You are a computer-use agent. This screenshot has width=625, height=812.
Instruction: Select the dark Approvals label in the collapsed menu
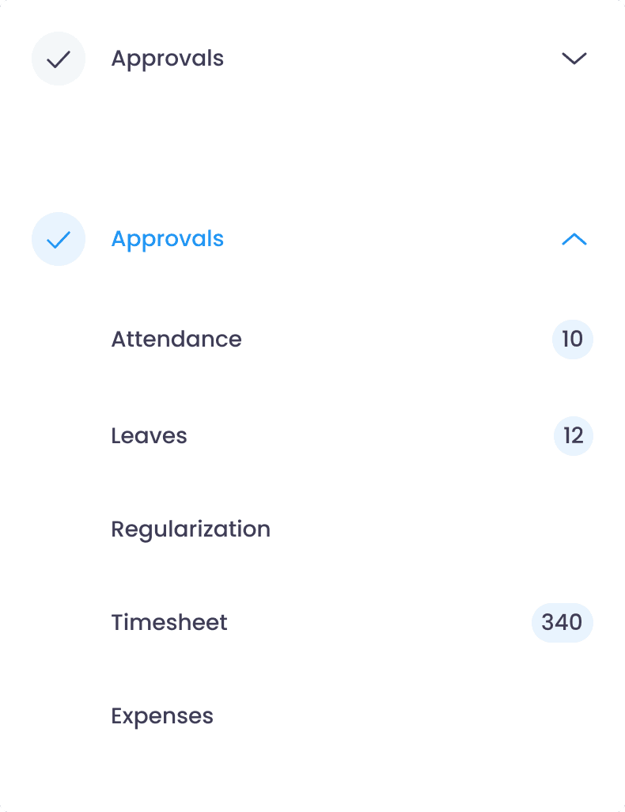167,59
